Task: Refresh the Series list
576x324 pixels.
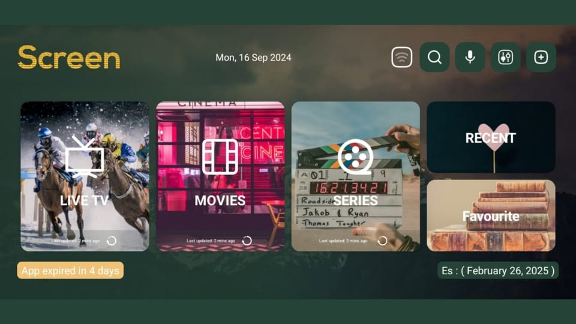Action: [382, 241]
